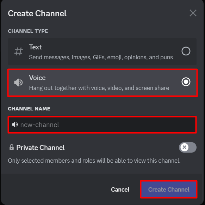Image resolution: width=205 pixels, height=205 pixels.
Task: Click the Text channel description about puns
Action: coord(101,58)
